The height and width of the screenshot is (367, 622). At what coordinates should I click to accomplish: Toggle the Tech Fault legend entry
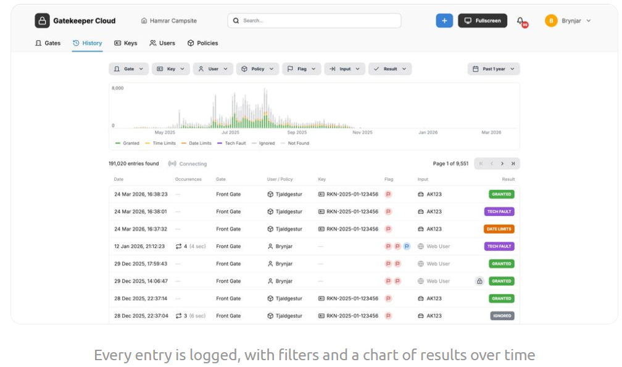coord(231,143)
